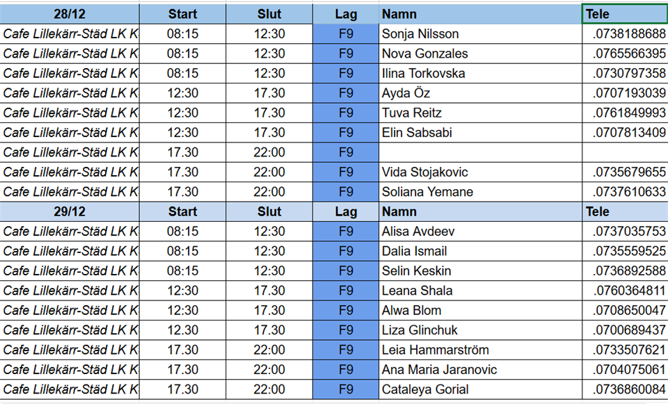Select the blue F9 cell beside Tuva Reitz
The height and width of the screenshot is (404, 668).
point(346,113)
